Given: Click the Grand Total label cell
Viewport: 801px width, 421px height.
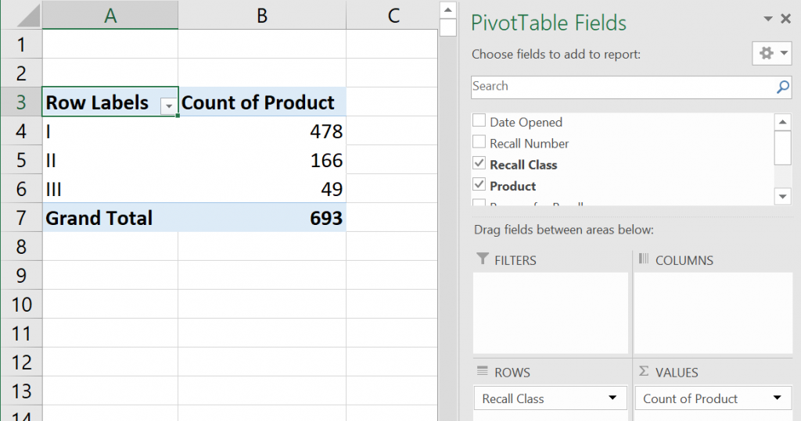Looking at the screenshot, I should point(110,218).
